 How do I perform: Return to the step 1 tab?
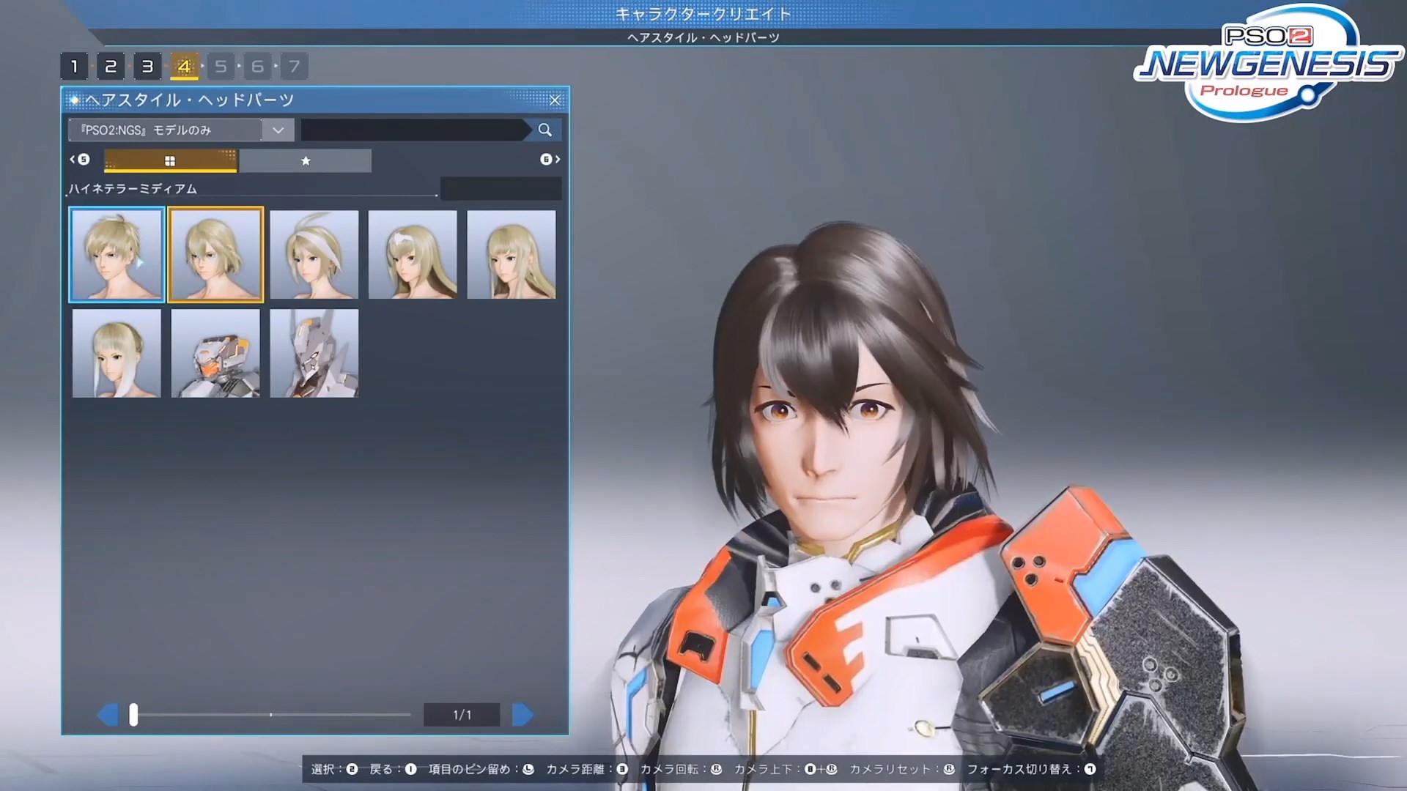point(74,66)
